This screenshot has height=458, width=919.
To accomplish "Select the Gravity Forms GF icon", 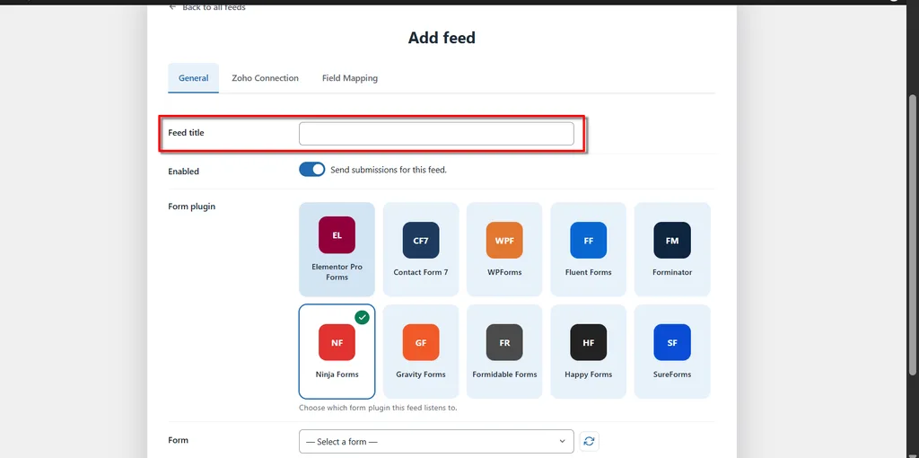I will (x=421, y=342).
